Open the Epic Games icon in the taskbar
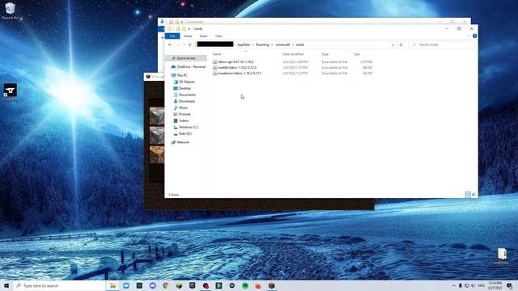The image size is (518, 291). point(193,285)
